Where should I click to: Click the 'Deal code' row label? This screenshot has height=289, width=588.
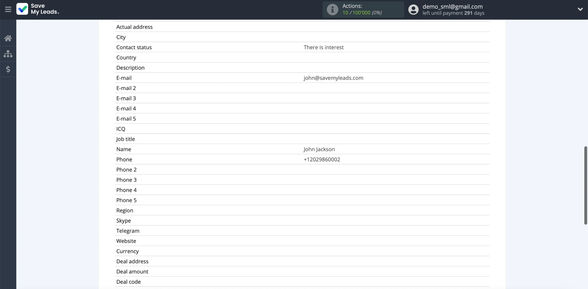point(128,282)
